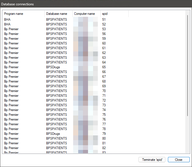
Task: Sort by Program name column header
Action: 23,14
